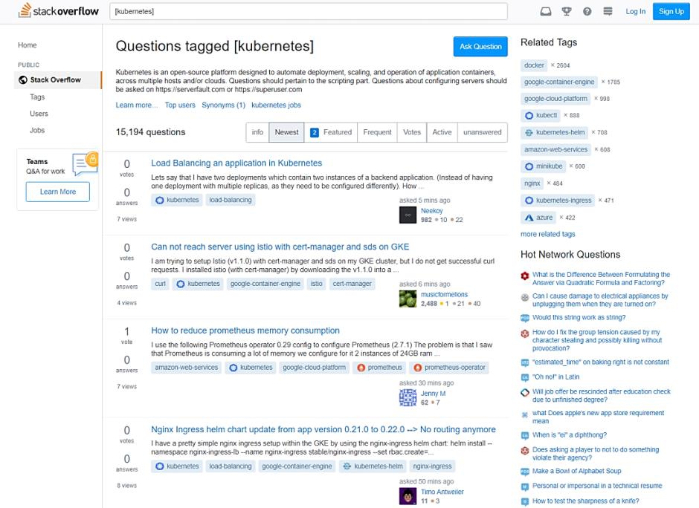Click site icon beside electrical appliances question
Image resolution: width=699 pixels, height=508 pixels.
525,297
